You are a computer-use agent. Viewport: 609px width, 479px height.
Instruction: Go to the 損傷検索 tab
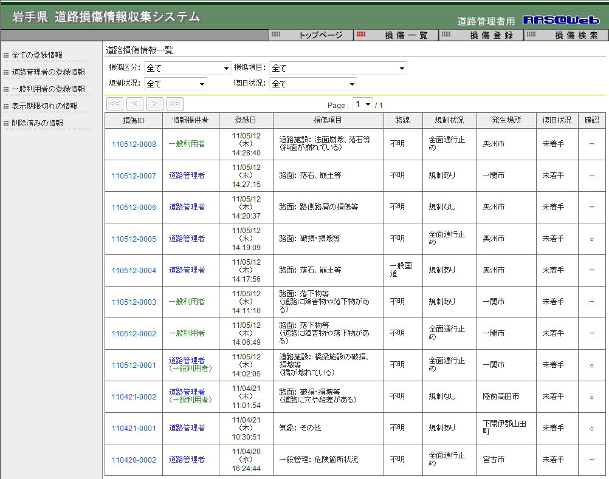pyautogui.click(x=566, y=35)
